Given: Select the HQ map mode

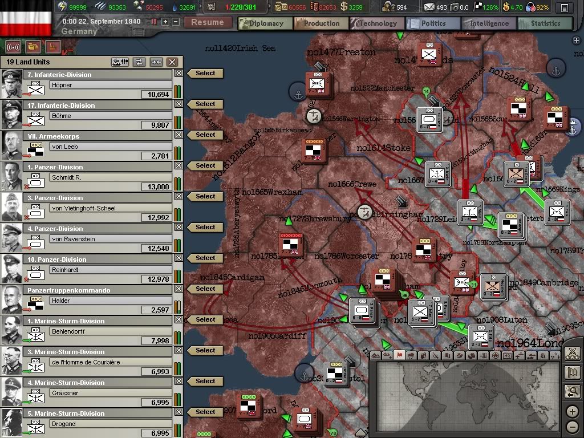Looking at the screenshot, I should (x=508, y=355).
